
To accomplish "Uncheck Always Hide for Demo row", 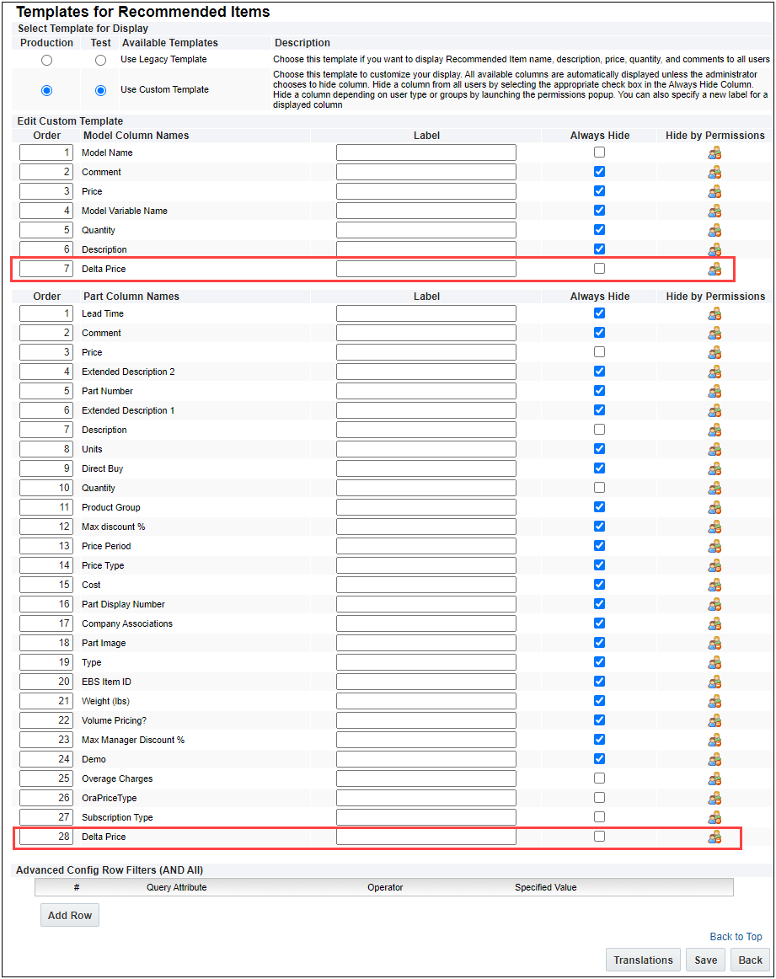I will click(x=599, y=758).
